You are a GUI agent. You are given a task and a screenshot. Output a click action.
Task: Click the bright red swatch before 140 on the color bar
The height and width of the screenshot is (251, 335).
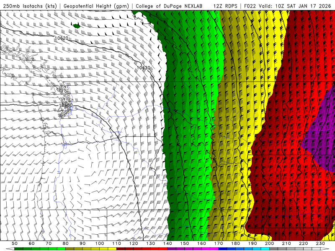coord(163,249)
